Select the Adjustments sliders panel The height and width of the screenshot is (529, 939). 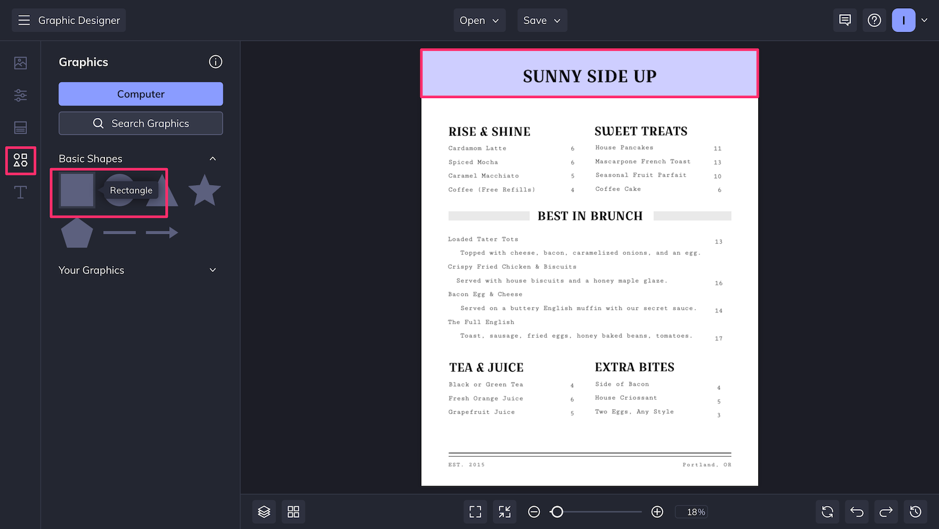[x=21, y=95]
